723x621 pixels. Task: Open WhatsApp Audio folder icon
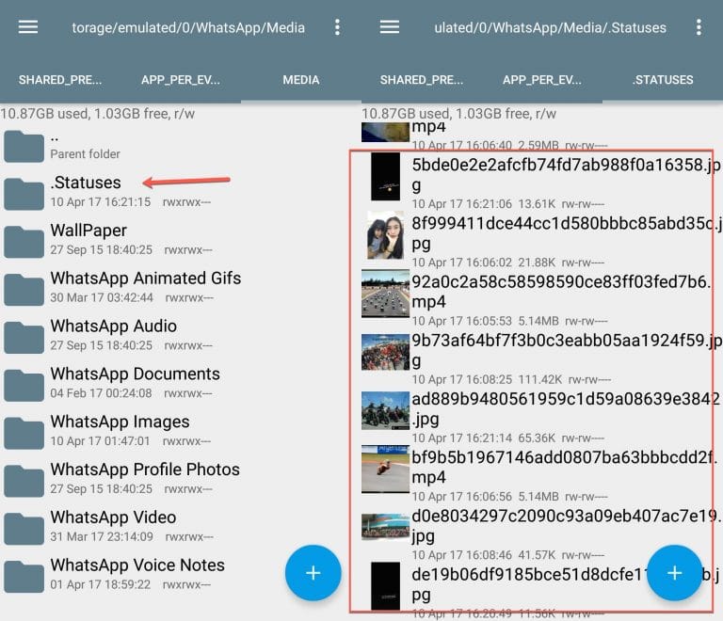[24, 338]
